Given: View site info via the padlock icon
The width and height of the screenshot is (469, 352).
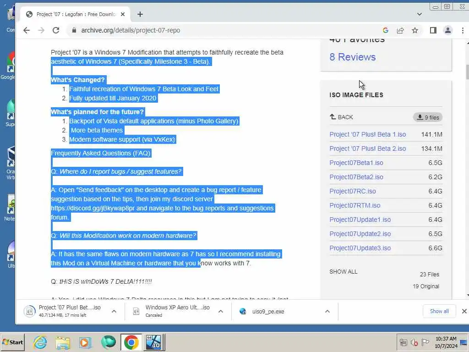Looking at the screenshot, I should 74,30.
